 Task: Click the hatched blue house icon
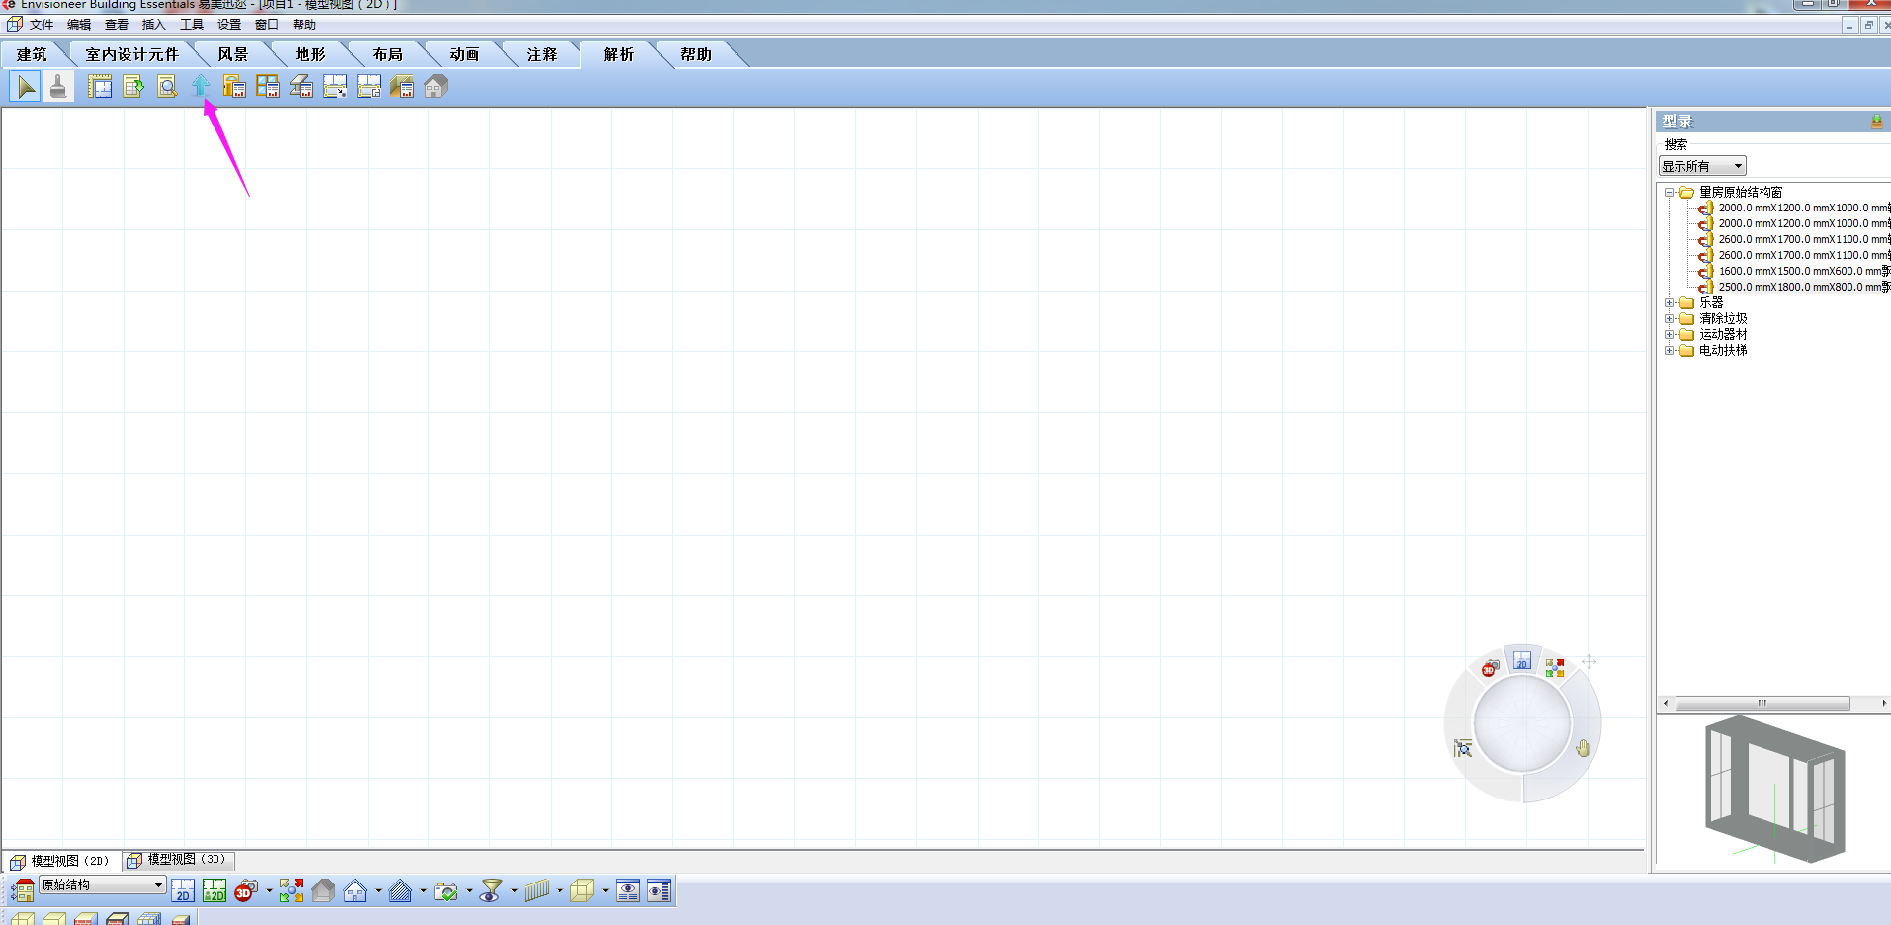point(400,891)
